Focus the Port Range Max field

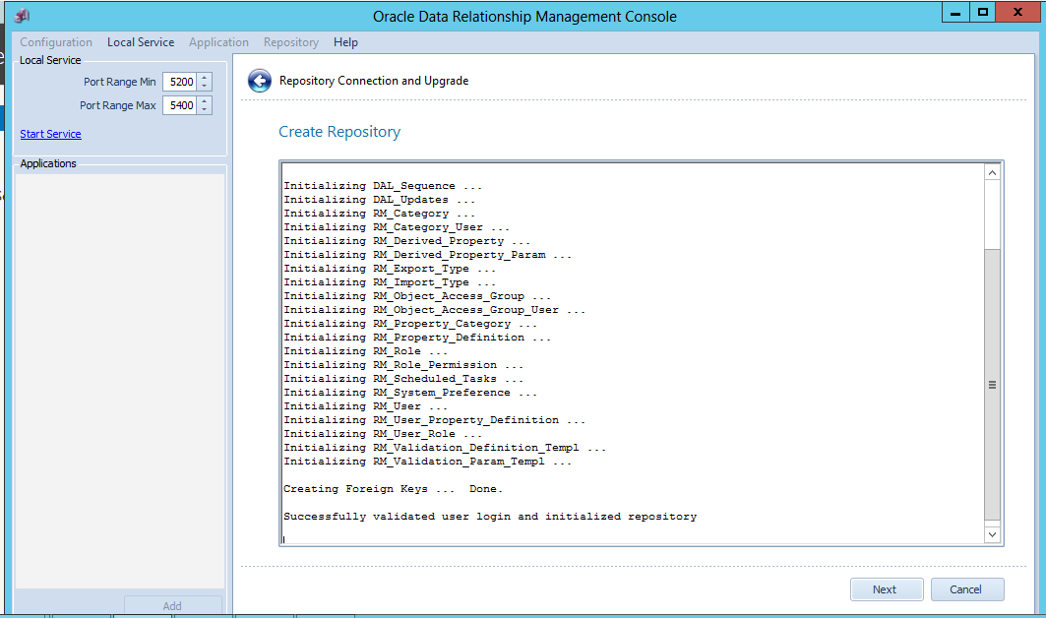[179, 104]
